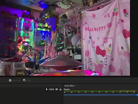Click the pink castle in the preview
138x104 pixels.
[50, 50]
